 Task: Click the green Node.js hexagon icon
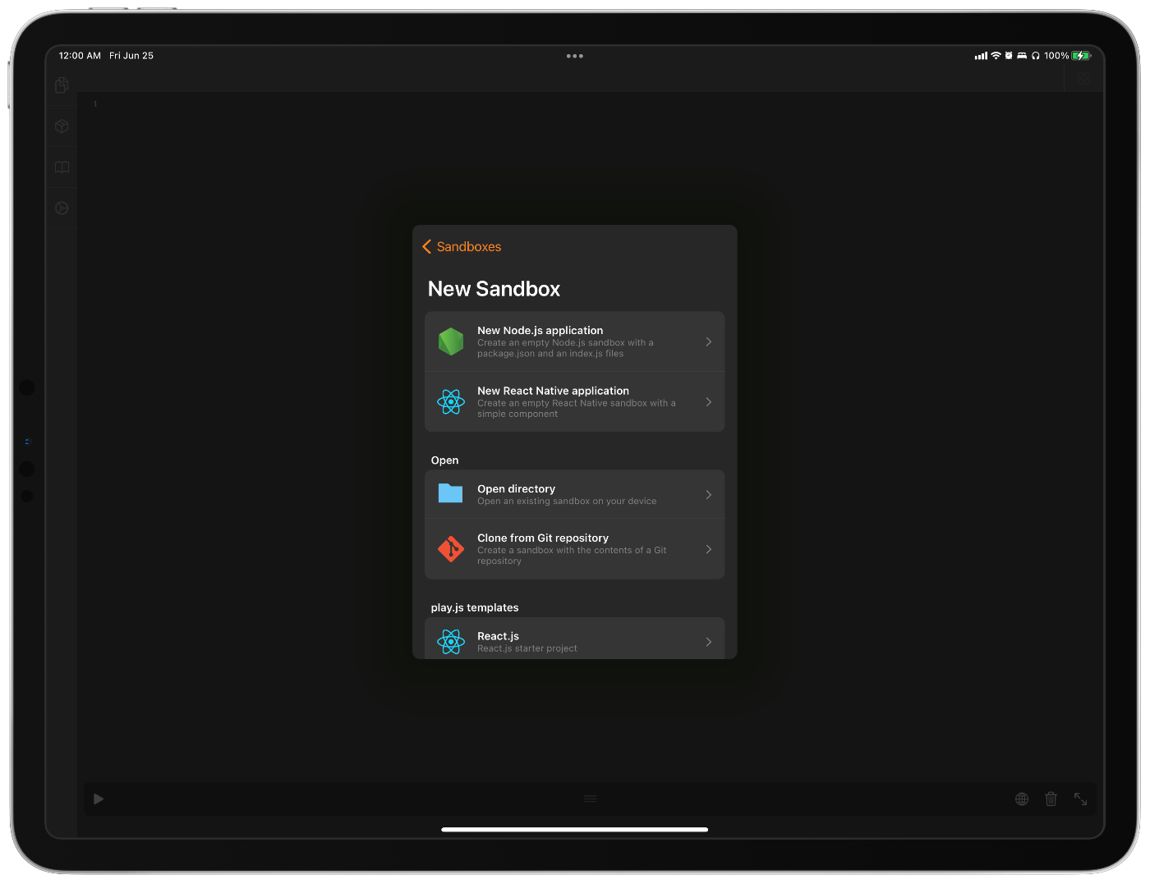pos(451,341)
